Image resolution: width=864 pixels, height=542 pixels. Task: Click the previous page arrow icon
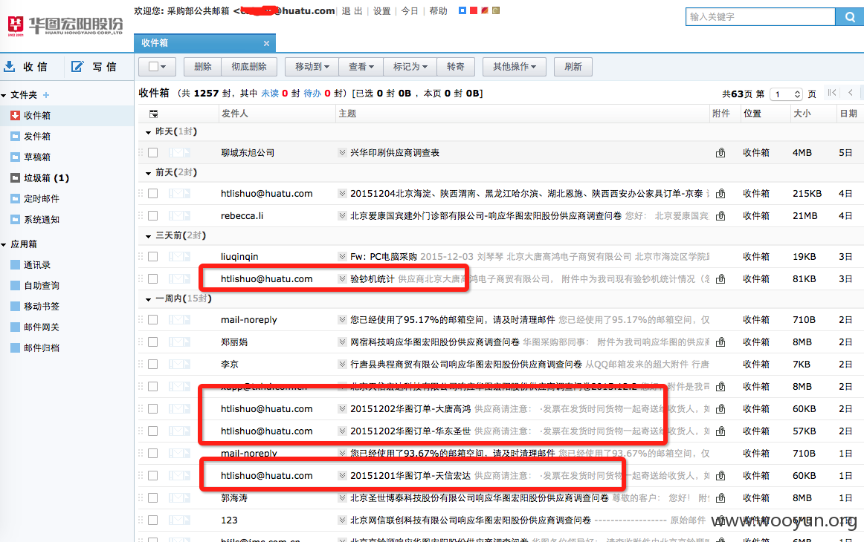851,93
